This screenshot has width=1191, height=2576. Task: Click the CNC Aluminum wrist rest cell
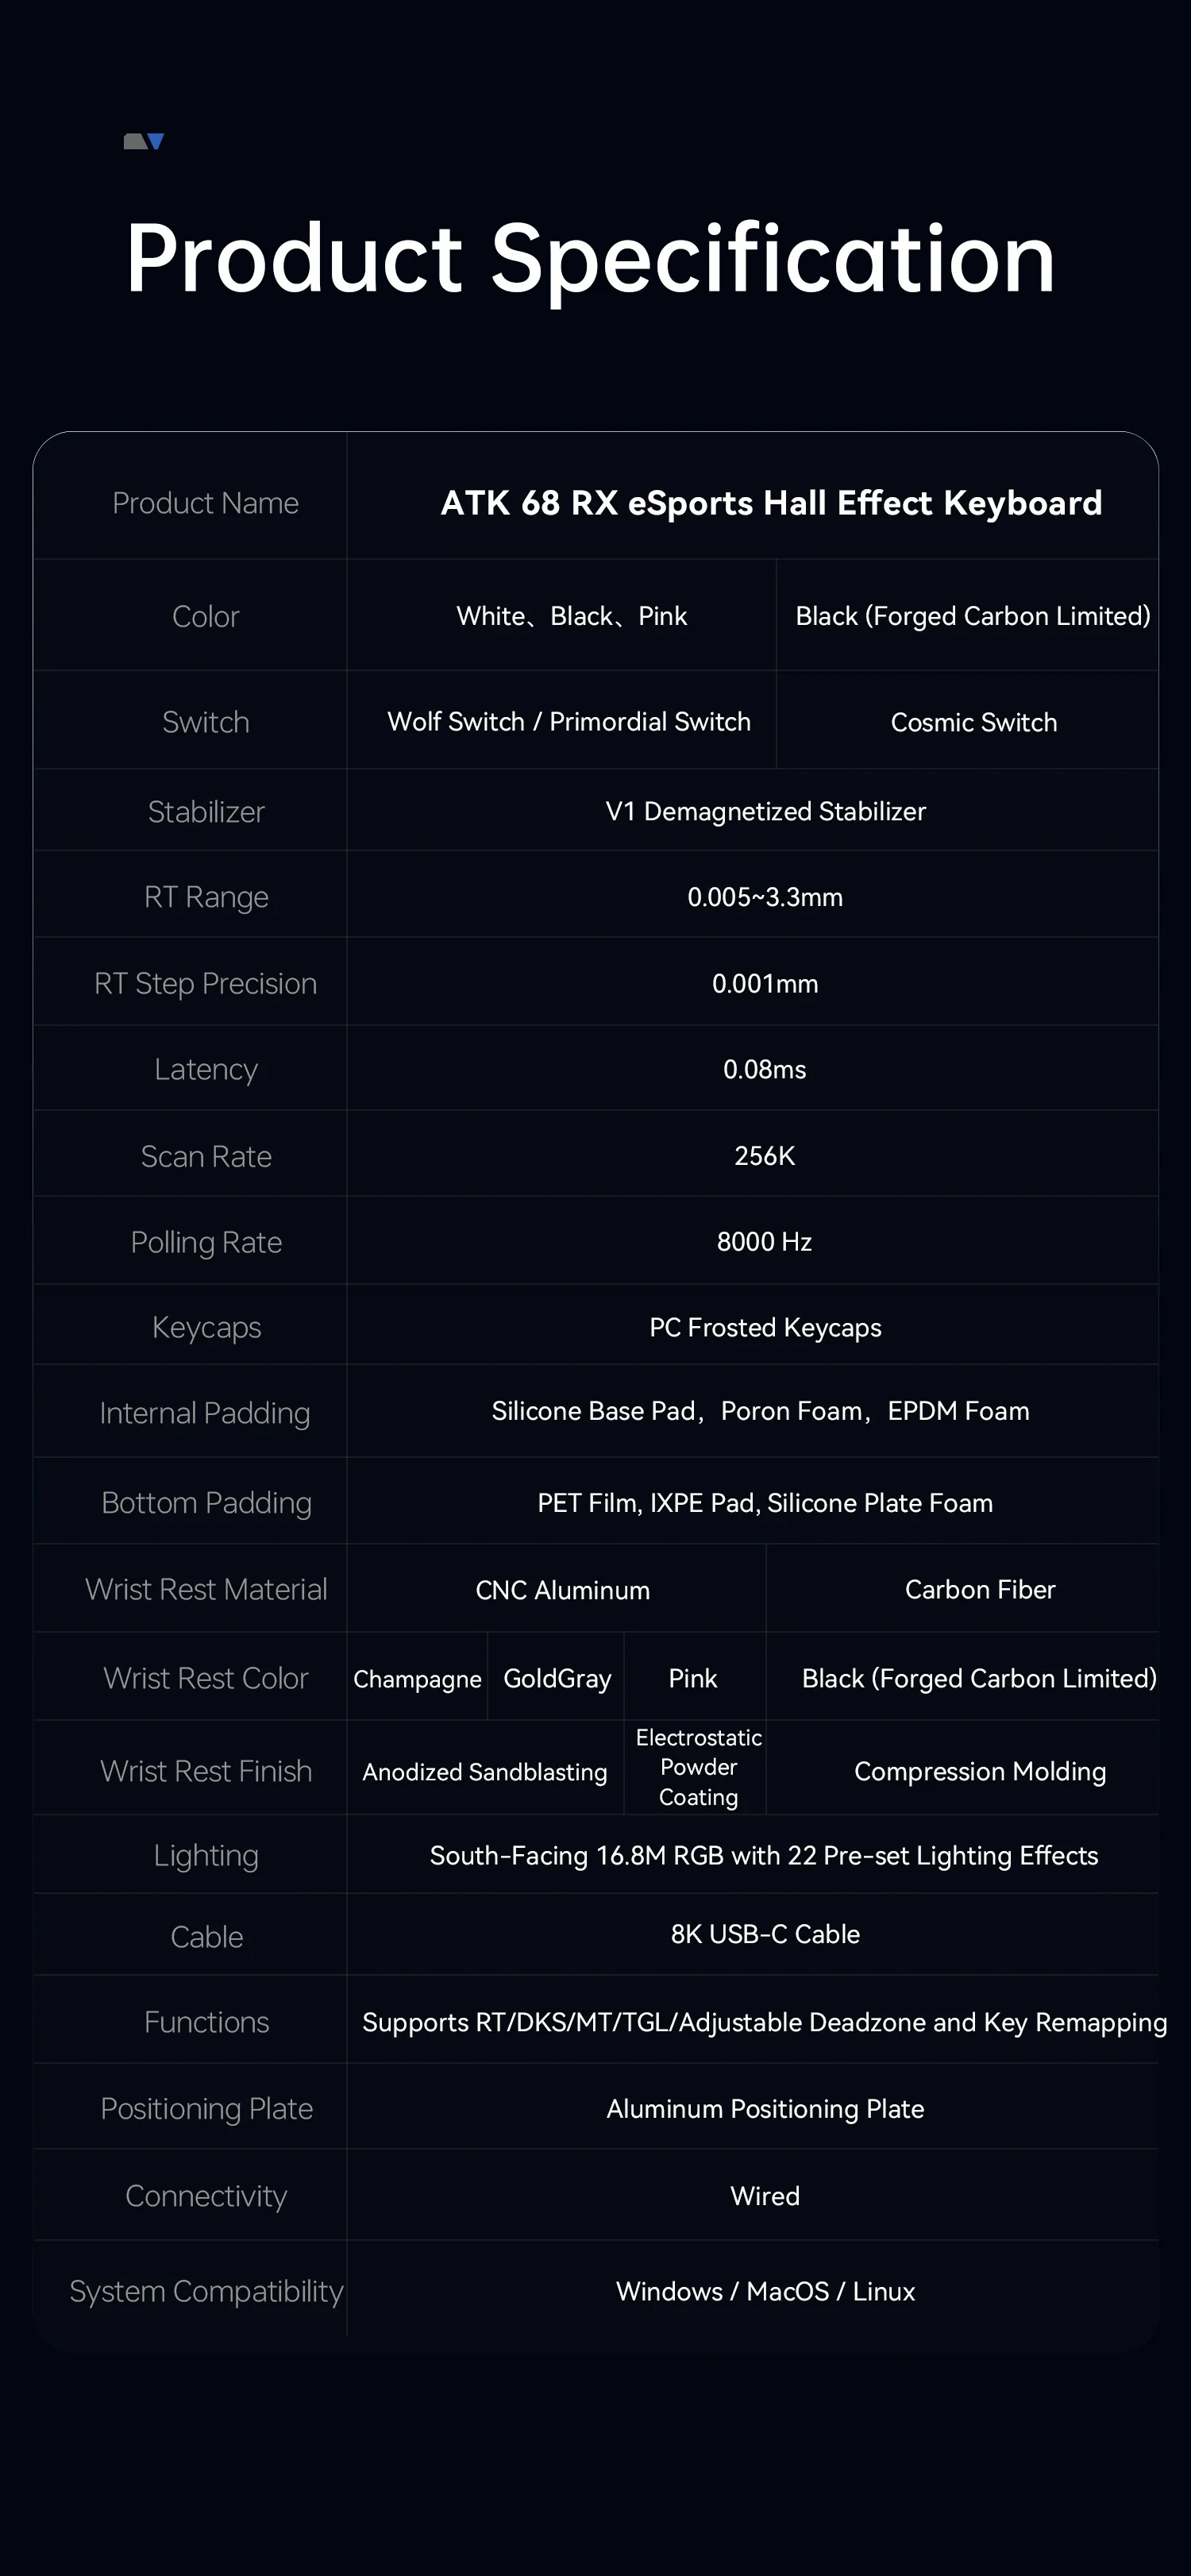coord(562,1590)
